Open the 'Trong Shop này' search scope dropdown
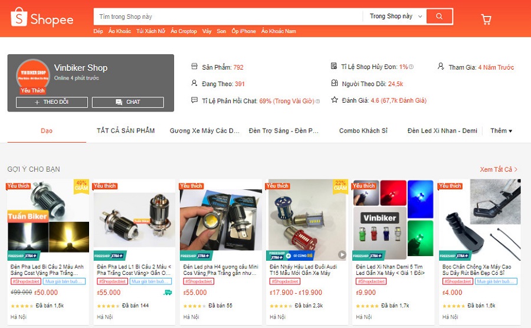 point(395,17)
